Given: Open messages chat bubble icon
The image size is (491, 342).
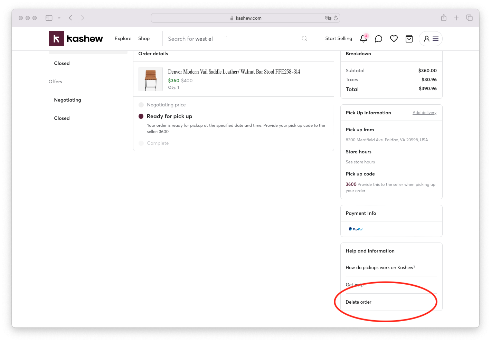Looking at the screenshot, I should (378, 39).
